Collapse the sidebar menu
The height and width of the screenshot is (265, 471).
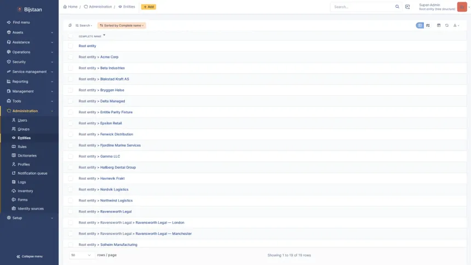29,256
